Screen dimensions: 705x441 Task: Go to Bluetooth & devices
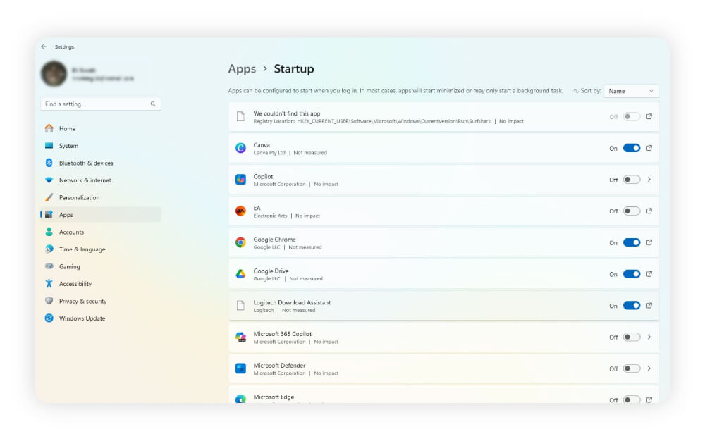click(101, 163)
